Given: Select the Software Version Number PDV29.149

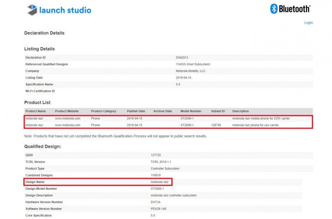Looking at the screenshot, I should [x=159, y=209].
